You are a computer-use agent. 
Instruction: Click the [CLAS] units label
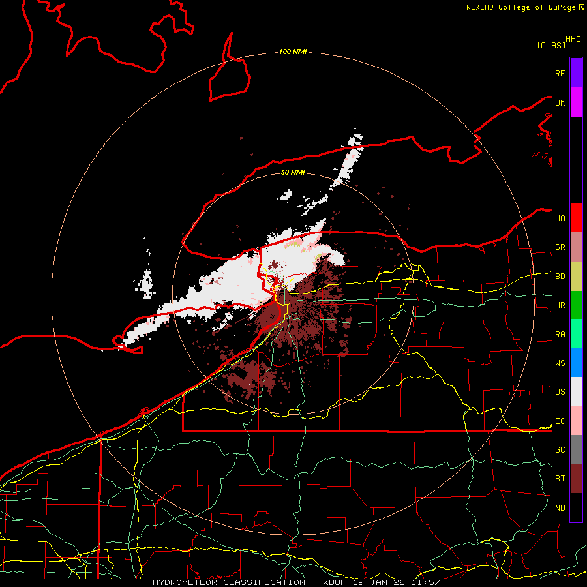coord(551,46)
